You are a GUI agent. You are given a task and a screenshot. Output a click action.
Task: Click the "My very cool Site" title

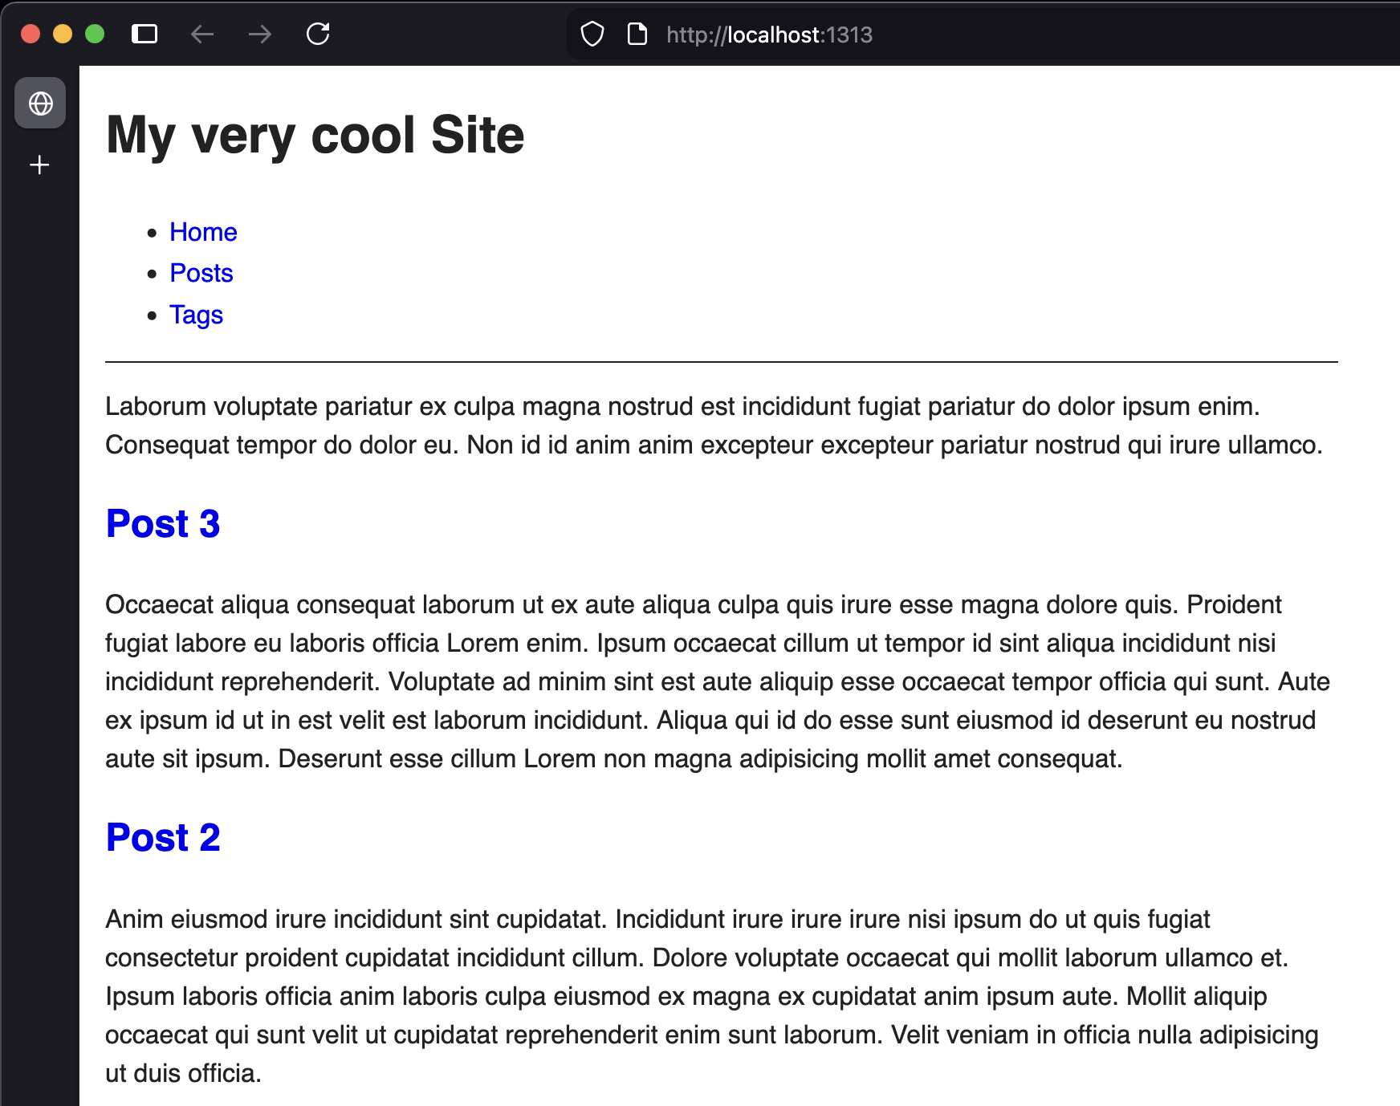pyautogui.click(x=315, y=135)
